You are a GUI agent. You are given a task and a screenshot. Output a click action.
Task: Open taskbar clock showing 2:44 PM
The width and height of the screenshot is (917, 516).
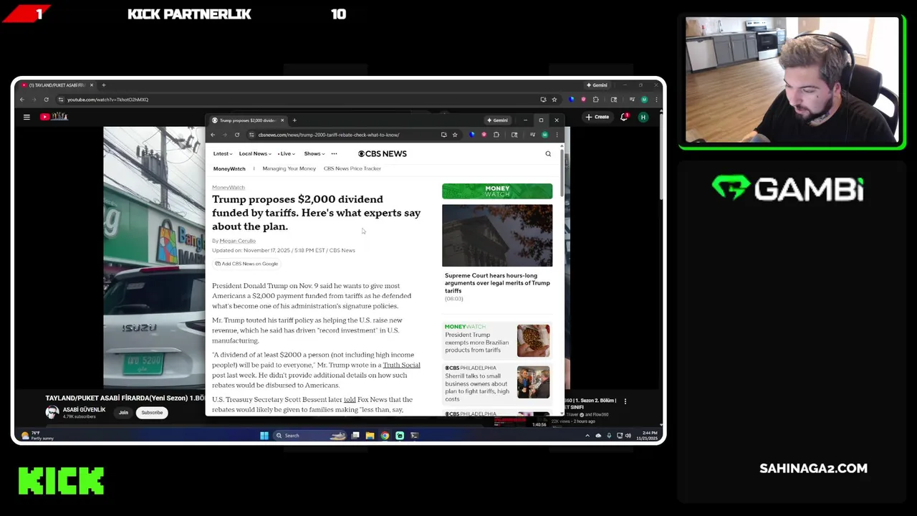[647, 436]
